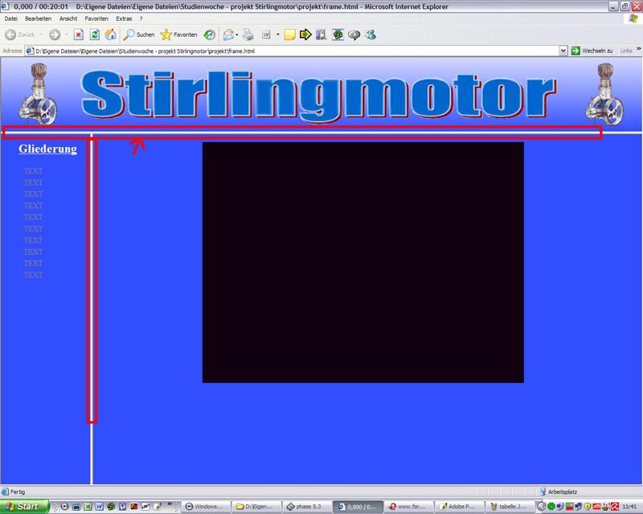Expand the address bar dropdown arrow

pos(563,51)
